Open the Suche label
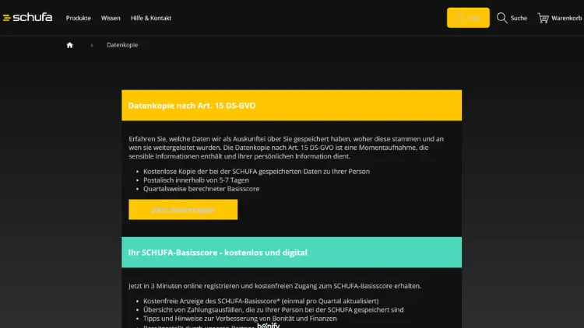Image resolution: width=584 pixels, height=328 pixels. coord(519,18)
